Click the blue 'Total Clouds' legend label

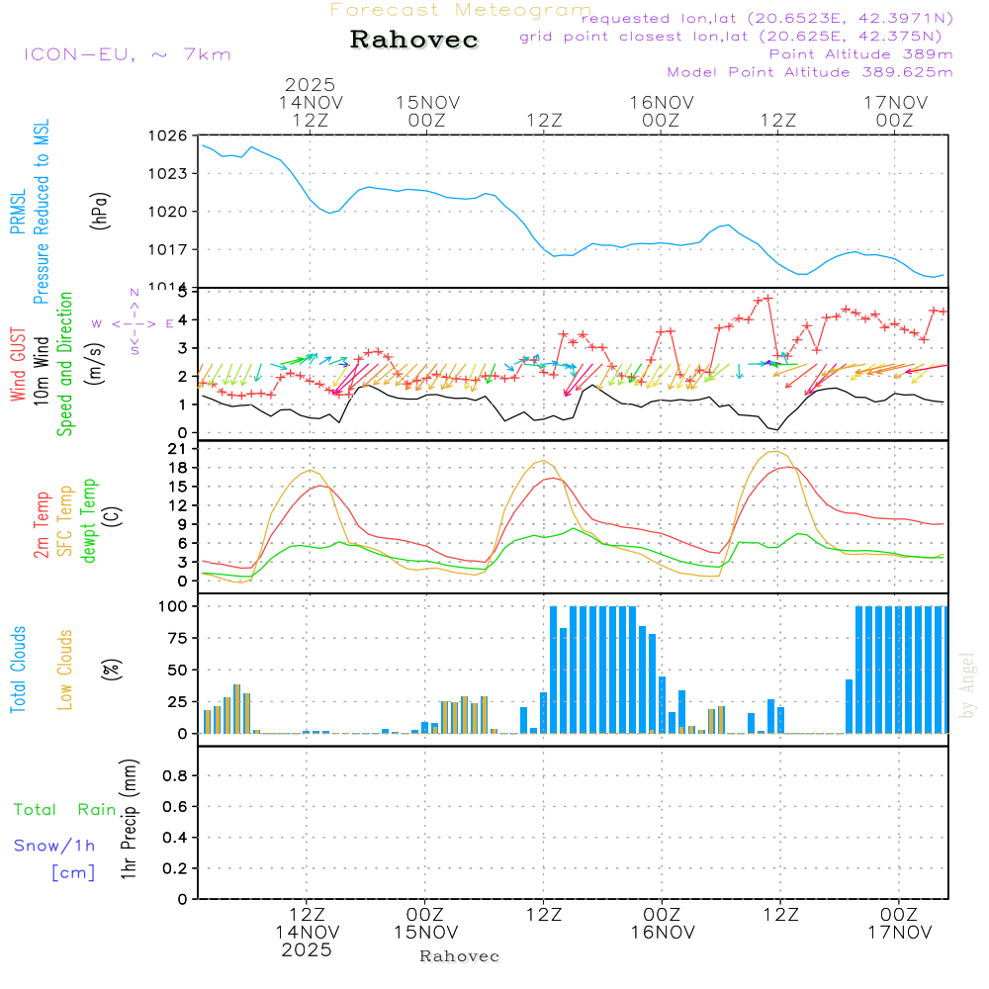(x=17, y=670)
